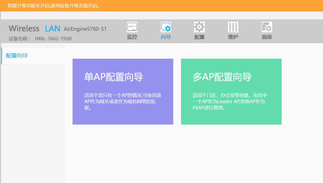Open the 配置 gear icon
The width and height of the screenshot is (323, 183).
click(199, 27)
